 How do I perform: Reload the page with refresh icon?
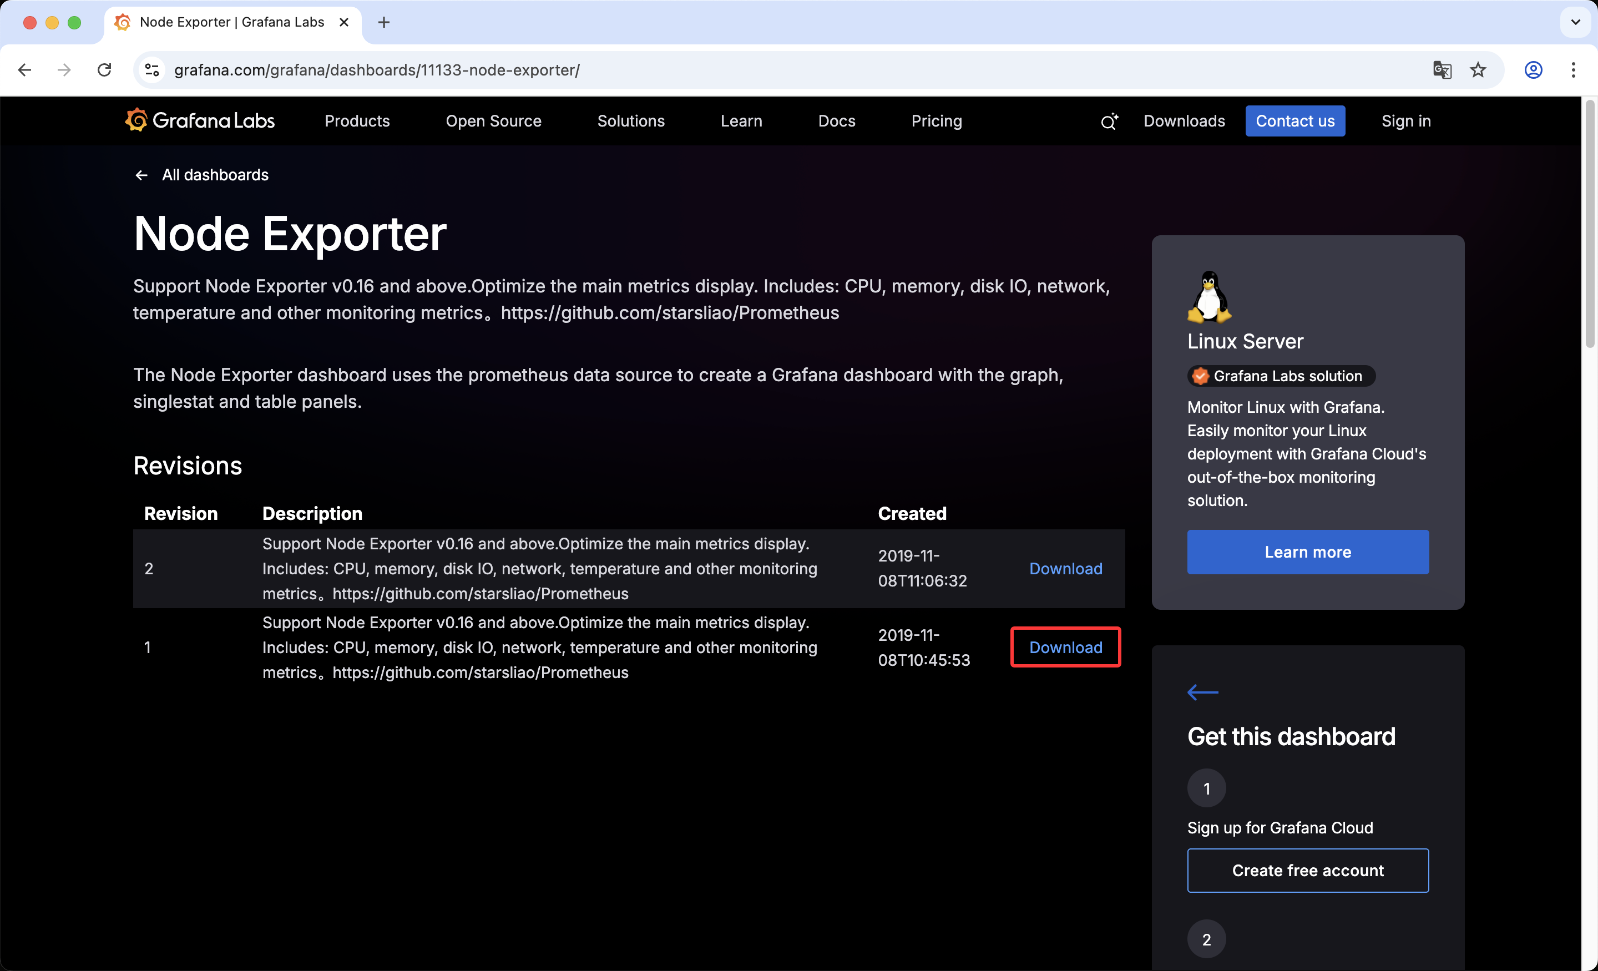point(104,70)
